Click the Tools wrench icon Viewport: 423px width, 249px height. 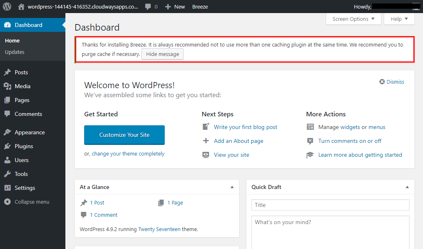[7, 174]
